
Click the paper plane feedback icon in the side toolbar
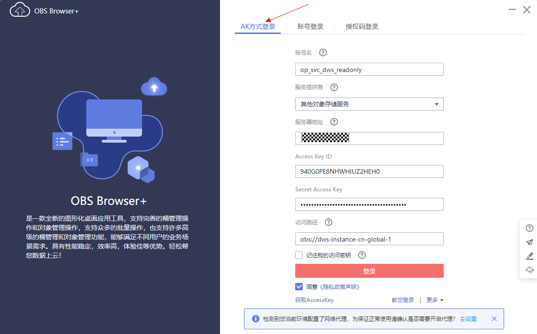[x=530, y=242]
